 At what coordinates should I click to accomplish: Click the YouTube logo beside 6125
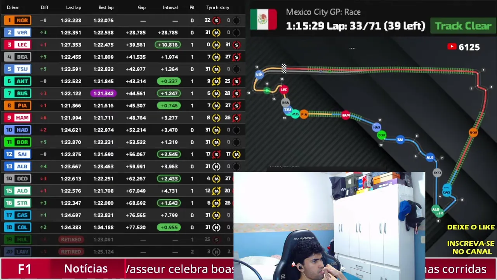point(452,47)
